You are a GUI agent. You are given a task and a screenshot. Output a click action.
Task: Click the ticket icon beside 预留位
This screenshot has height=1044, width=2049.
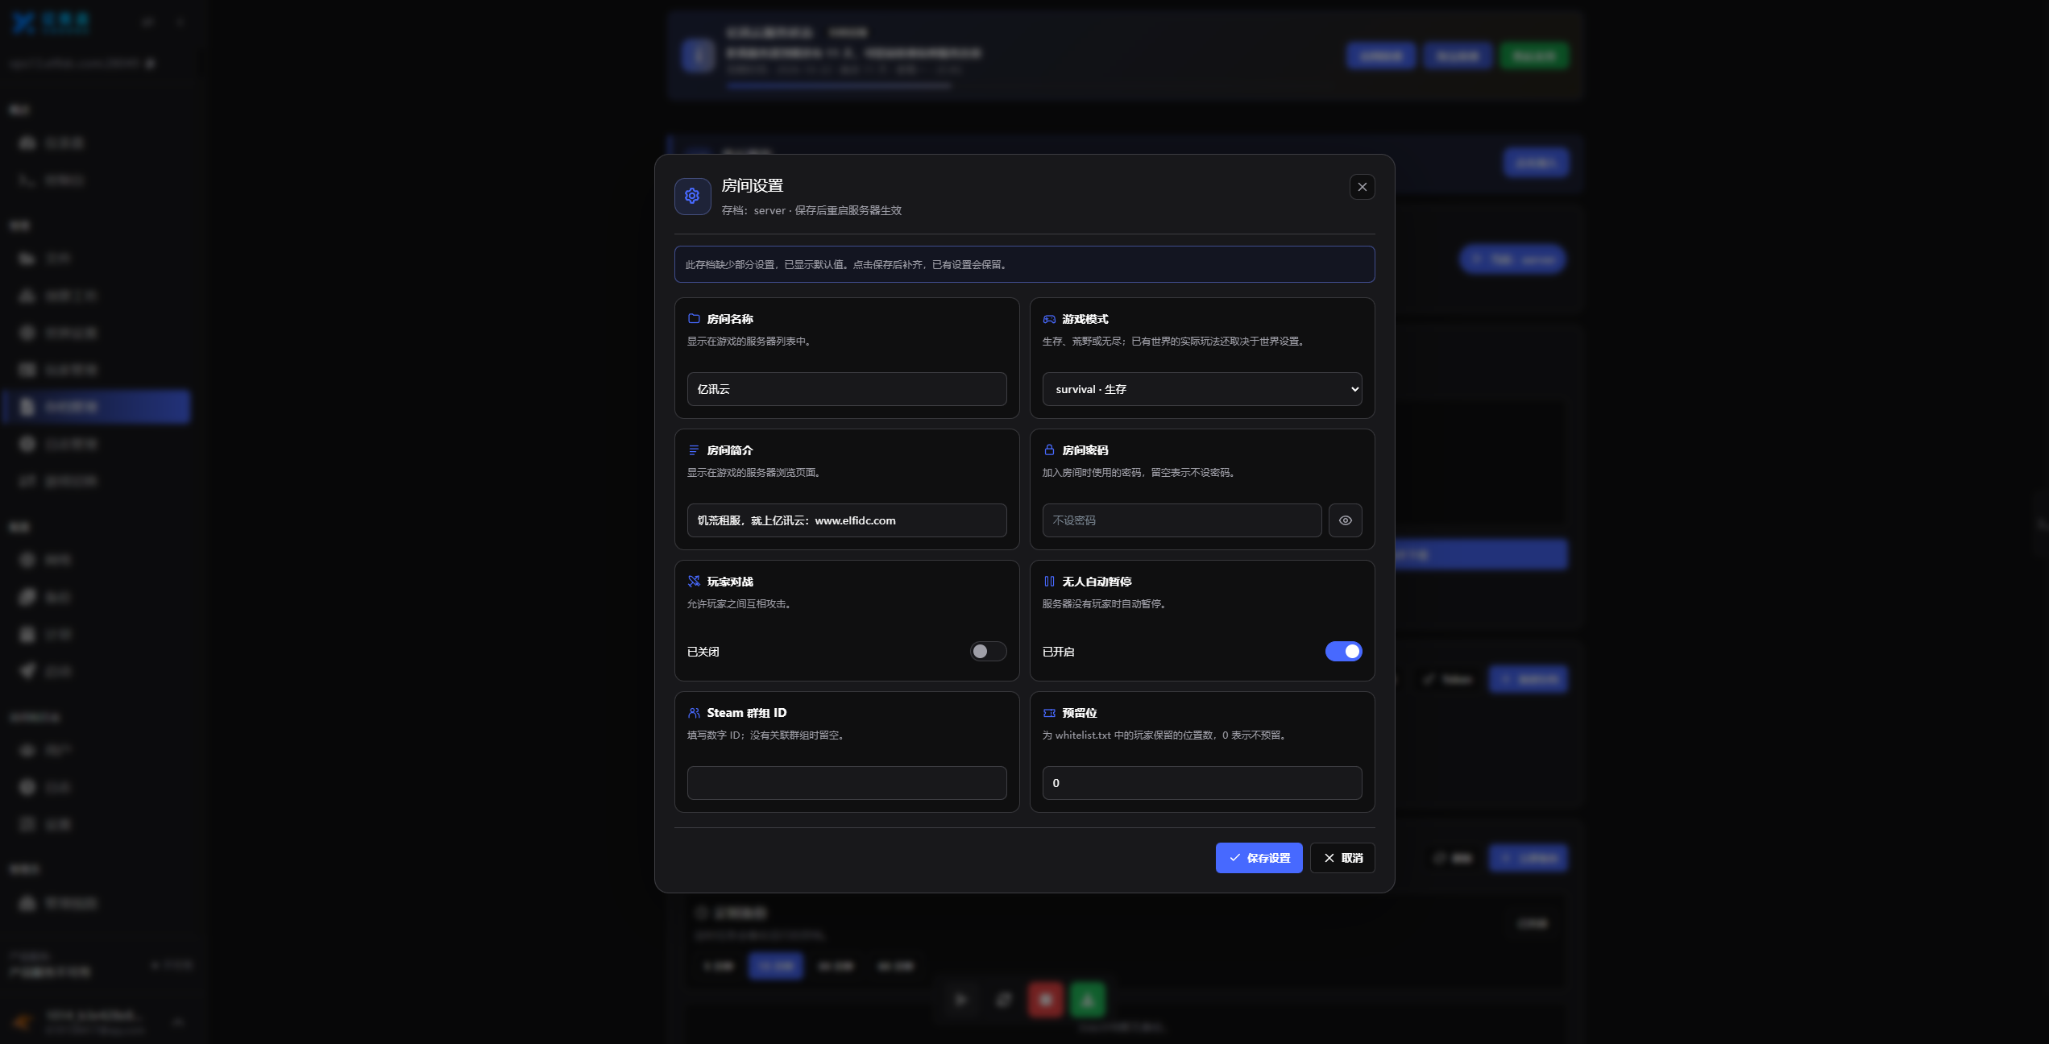[1049, 713]
